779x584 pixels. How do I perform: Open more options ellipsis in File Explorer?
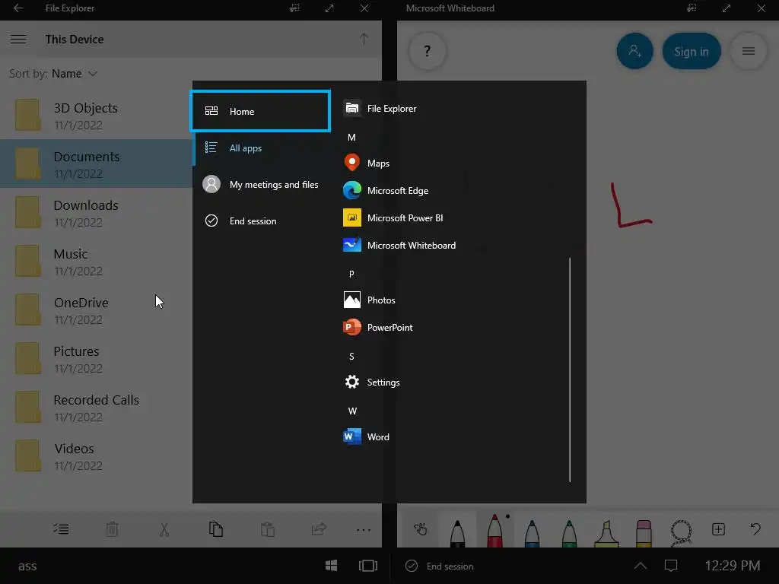pyautogui.click(x=364, y=530)
